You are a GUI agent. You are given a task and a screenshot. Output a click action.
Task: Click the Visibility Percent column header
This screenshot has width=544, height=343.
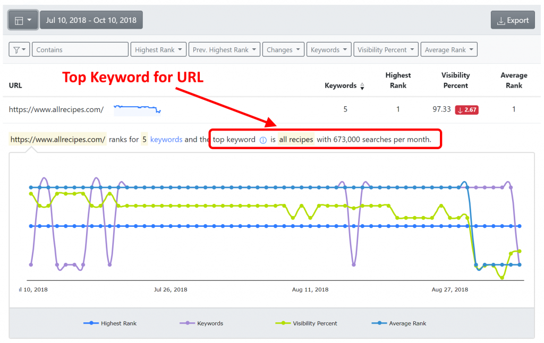[455, 81]
